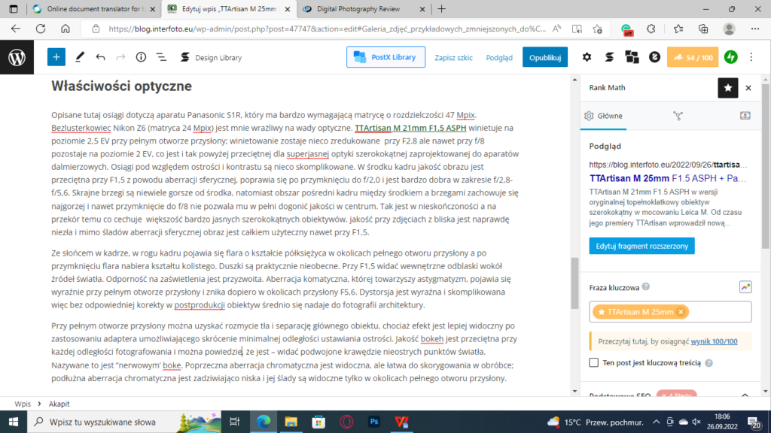Image resolution: width=771 pixels, height=433 pixels.
Task: Publish post with Opublikuj
Action: [x=545, y=57]
